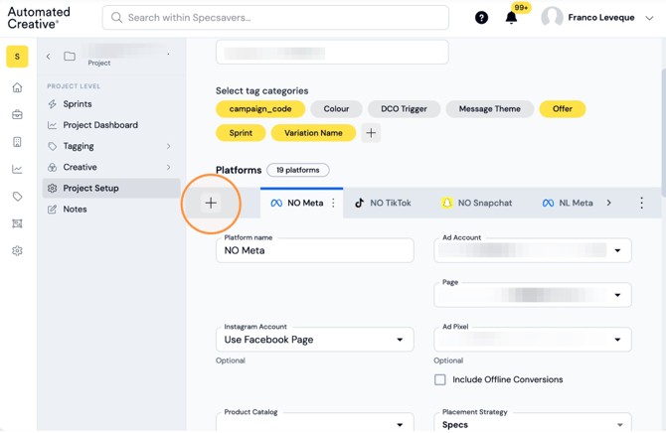
Task: Open platforms overflow three-dot menu
Action: 642,203
